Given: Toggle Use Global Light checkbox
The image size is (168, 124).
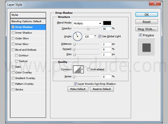Looking at the screenshot, I should pyautogui.click(x=100, y=36).
